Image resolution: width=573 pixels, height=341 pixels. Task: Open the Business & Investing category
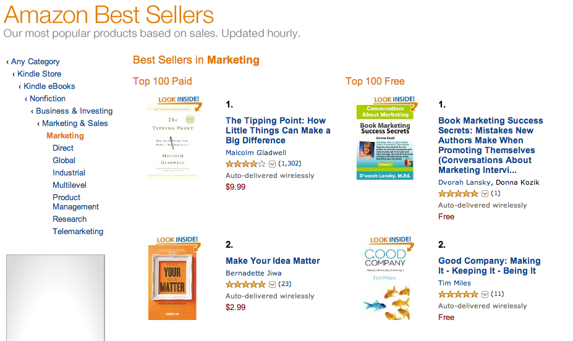(x=74, y=111)
